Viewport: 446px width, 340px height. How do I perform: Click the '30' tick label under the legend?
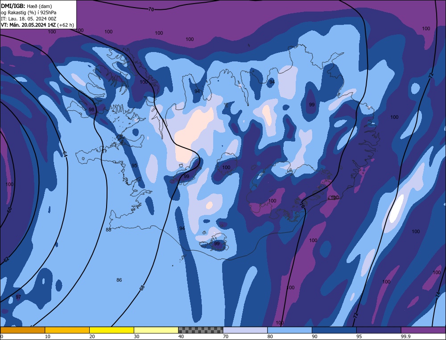(x=136, y=336)
